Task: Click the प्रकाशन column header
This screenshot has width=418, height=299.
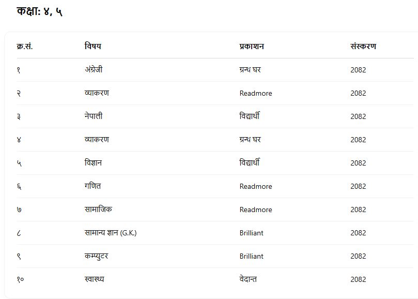Action: point(252,47)
